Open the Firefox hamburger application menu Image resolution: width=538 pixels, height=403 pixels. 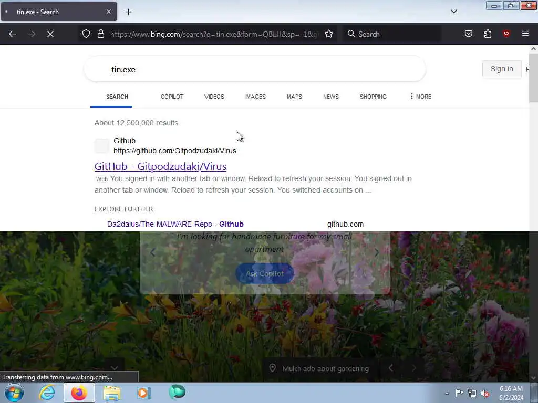[x=525, y=34]
